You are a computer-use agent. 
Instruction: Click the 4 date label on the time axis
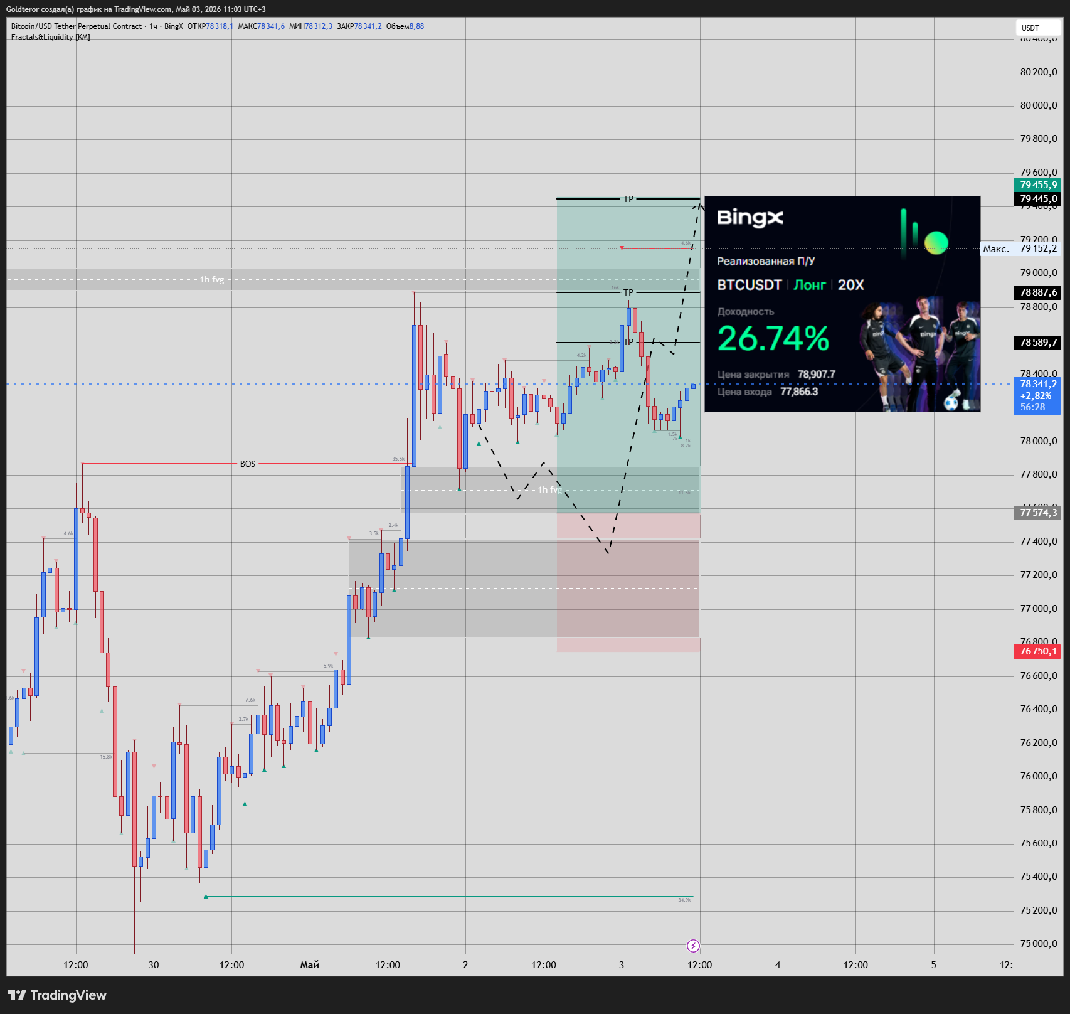778,965
